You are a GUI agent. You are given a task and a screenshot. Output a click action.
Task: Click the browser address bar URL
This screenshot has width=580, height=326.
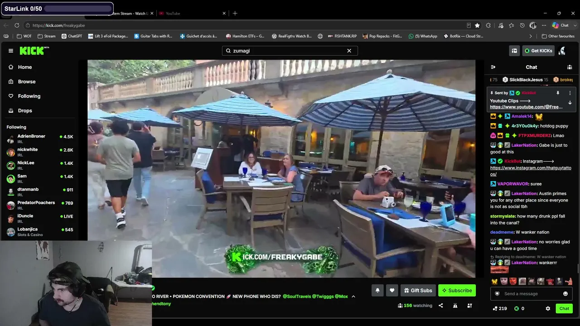[x=58, y=25]
